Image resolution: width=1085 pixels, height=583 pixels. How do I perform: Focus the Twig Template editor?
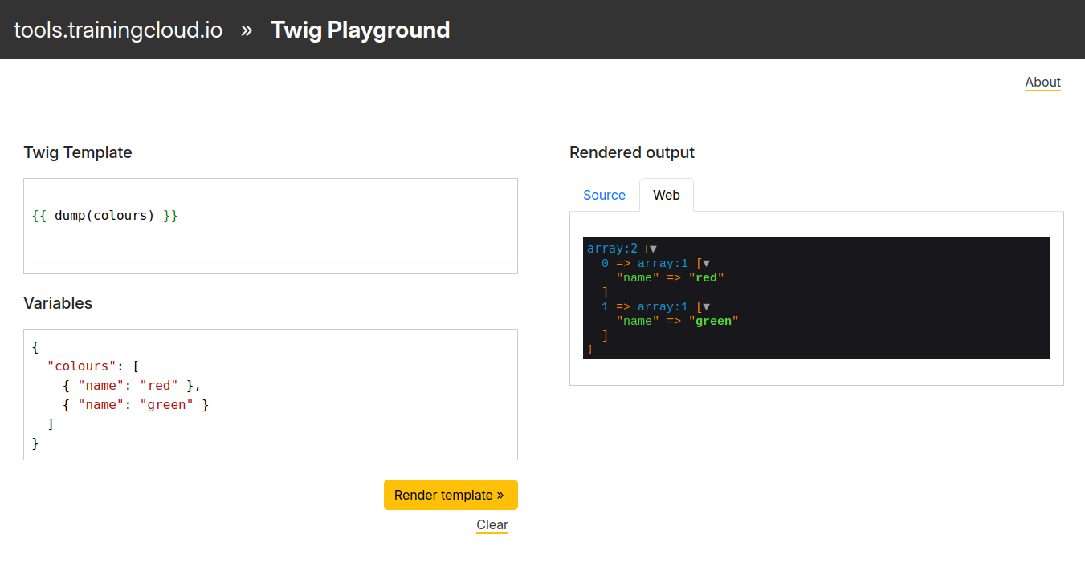pyautogui.click(x=271, y=226)
